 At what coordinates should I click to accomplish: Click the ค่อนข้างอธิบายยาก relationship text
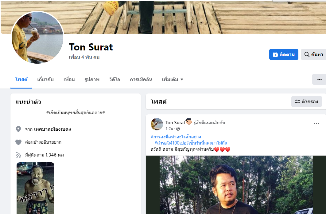pyautogui.click(x=43, y=142)
